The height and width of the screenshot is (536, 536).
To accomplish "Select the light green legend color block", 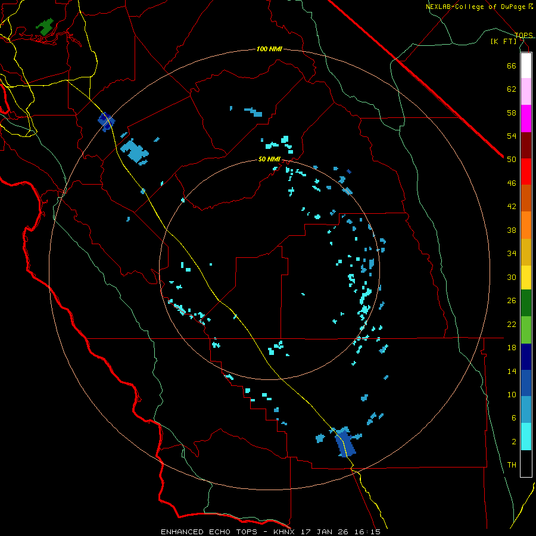I will coord(526,330).
